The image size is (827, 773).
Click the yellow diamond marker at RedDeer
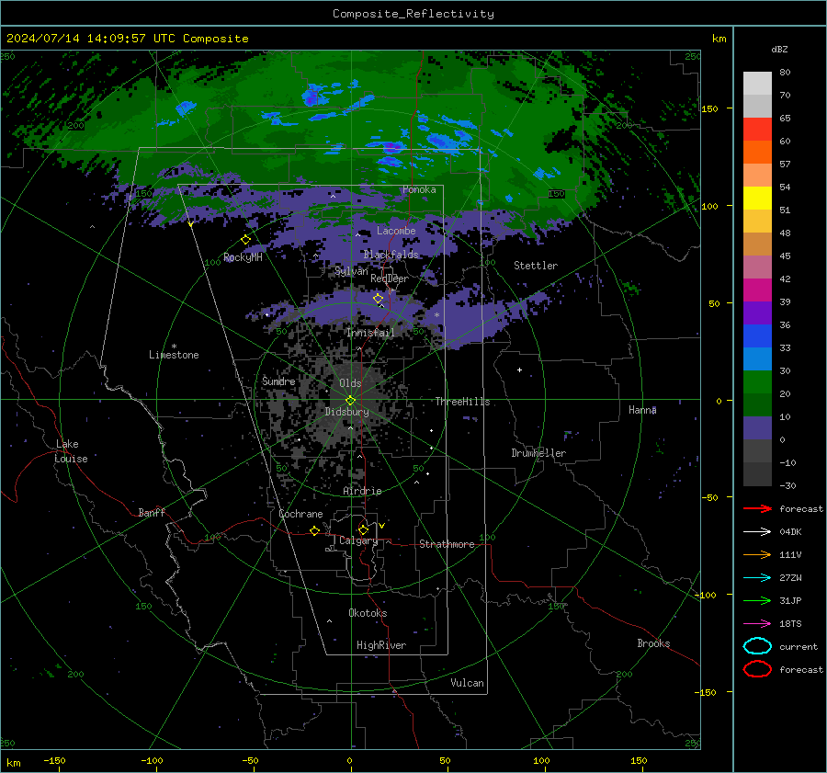(378, 299)
